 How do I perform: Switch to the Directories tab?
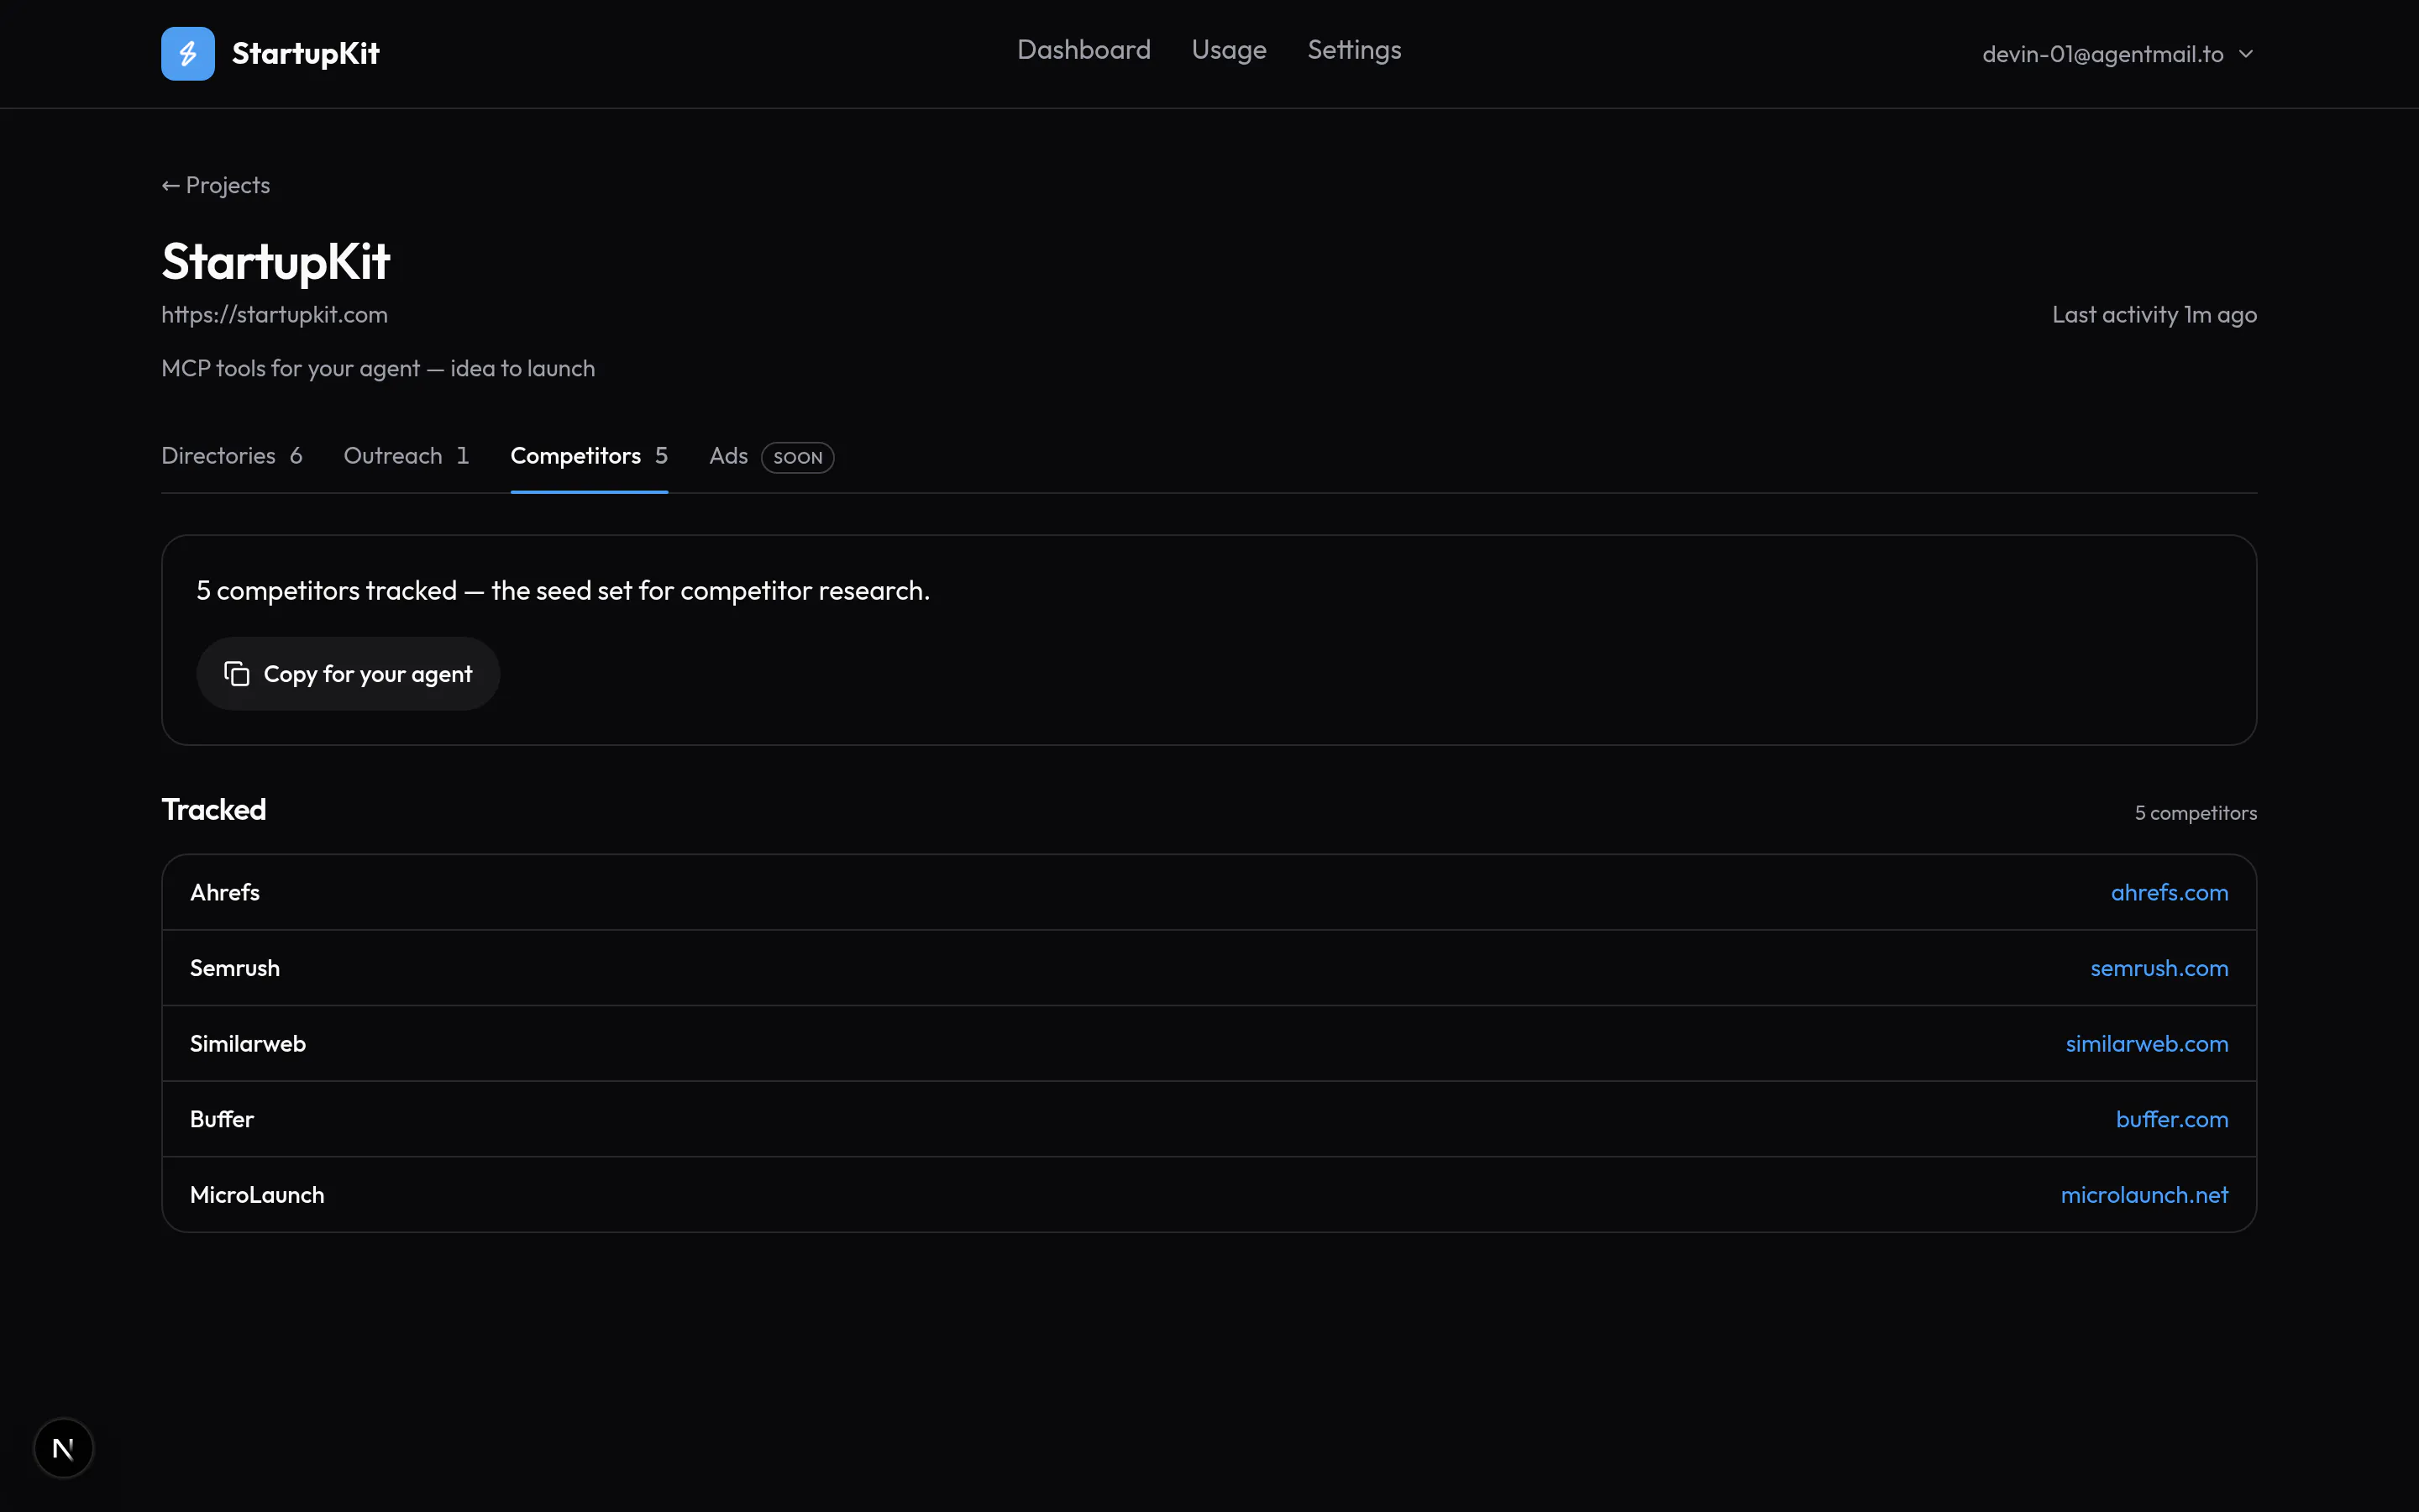click(x=232, y=456)
